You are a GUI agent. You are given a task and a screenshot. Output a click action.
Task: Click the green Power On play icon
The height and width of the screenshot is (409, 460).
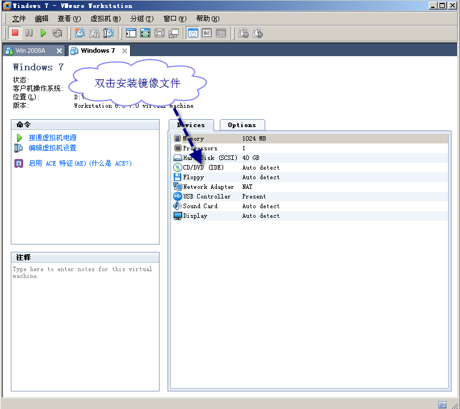43,33
